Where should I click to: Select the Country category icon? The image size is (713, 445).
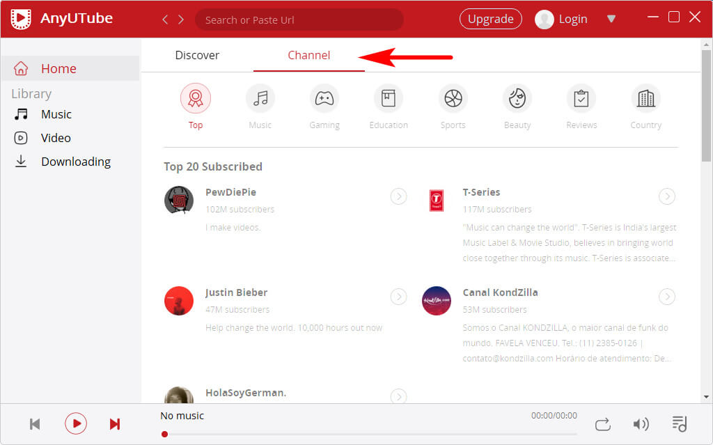[645, 98]
